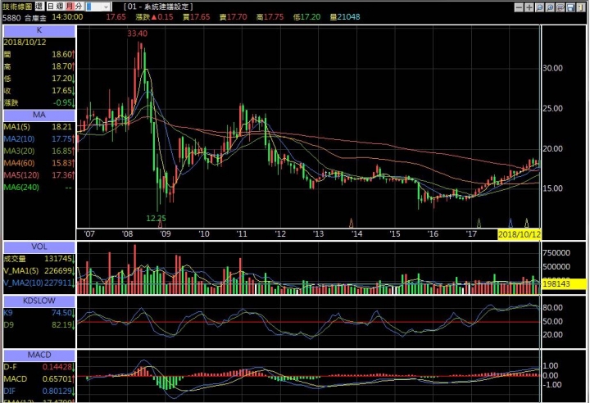Image resolution: width=590 pixels, height=403 pixels.
Task: Click the D-F 0.14428 row
Action: pos(39,367)
